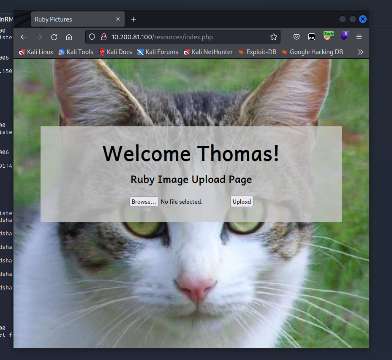Click the Browse file button
Viewport: 392px width, 360px height.
coord(144,202)
